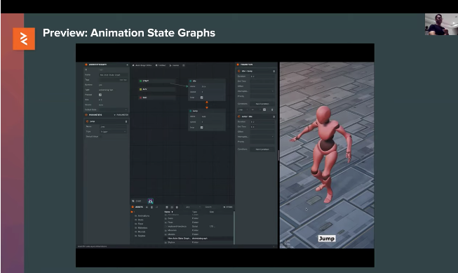This screenshot has width=458, height=273.
Task: Click the orange transition arrow between states
Action: [207, 105]
